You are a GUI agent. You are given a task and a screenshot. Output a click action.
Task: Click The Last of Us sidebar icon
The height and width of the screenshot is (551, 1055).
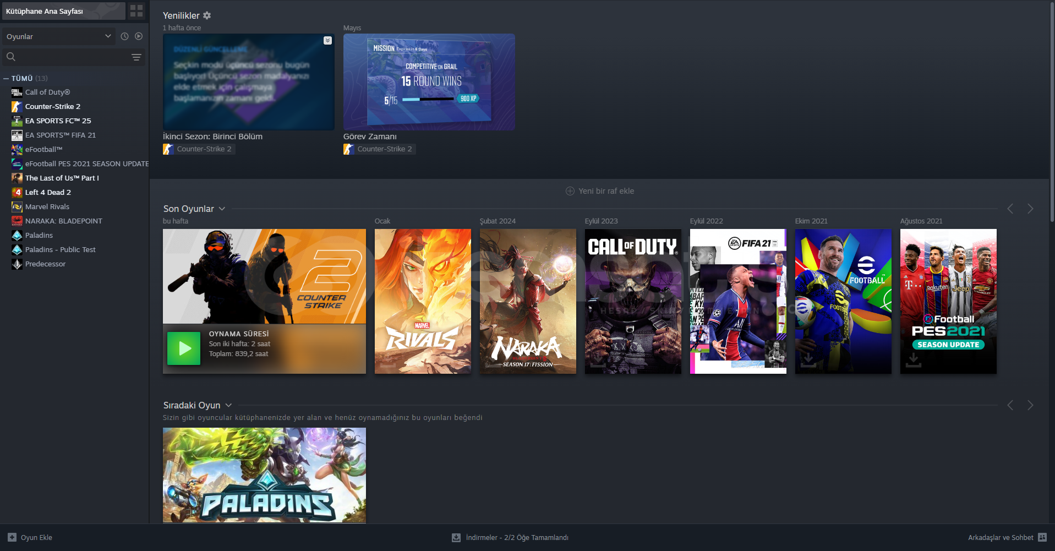pyautogui.click(x=17, y=178)
